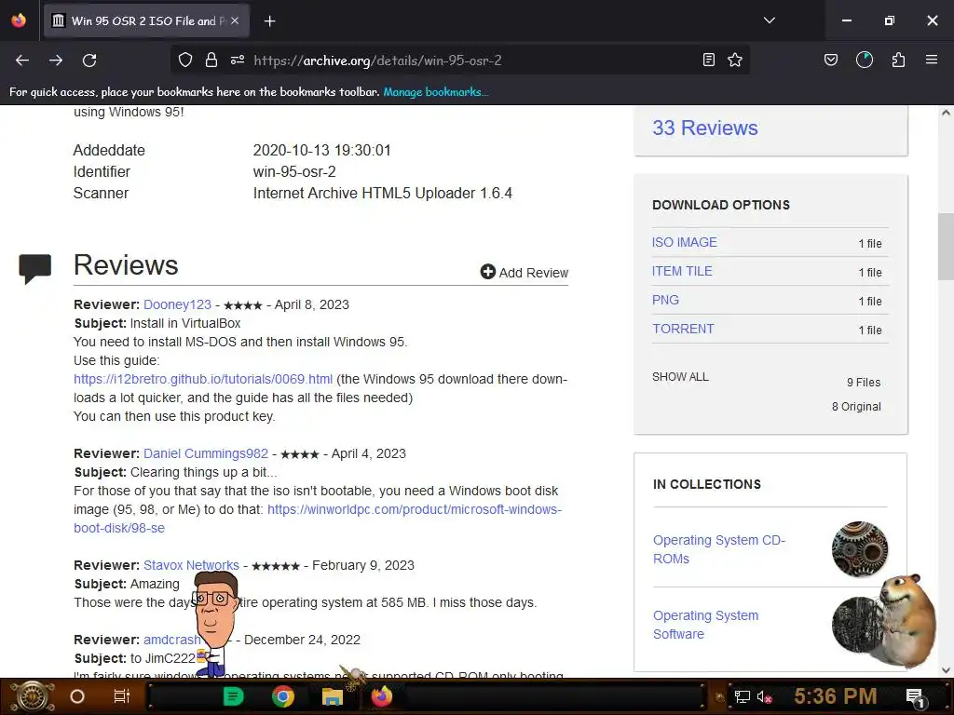Image resolution: width=954 pixels, height=715 pixels.
Task: Open a new browser tab
Action: pos(269,21)
